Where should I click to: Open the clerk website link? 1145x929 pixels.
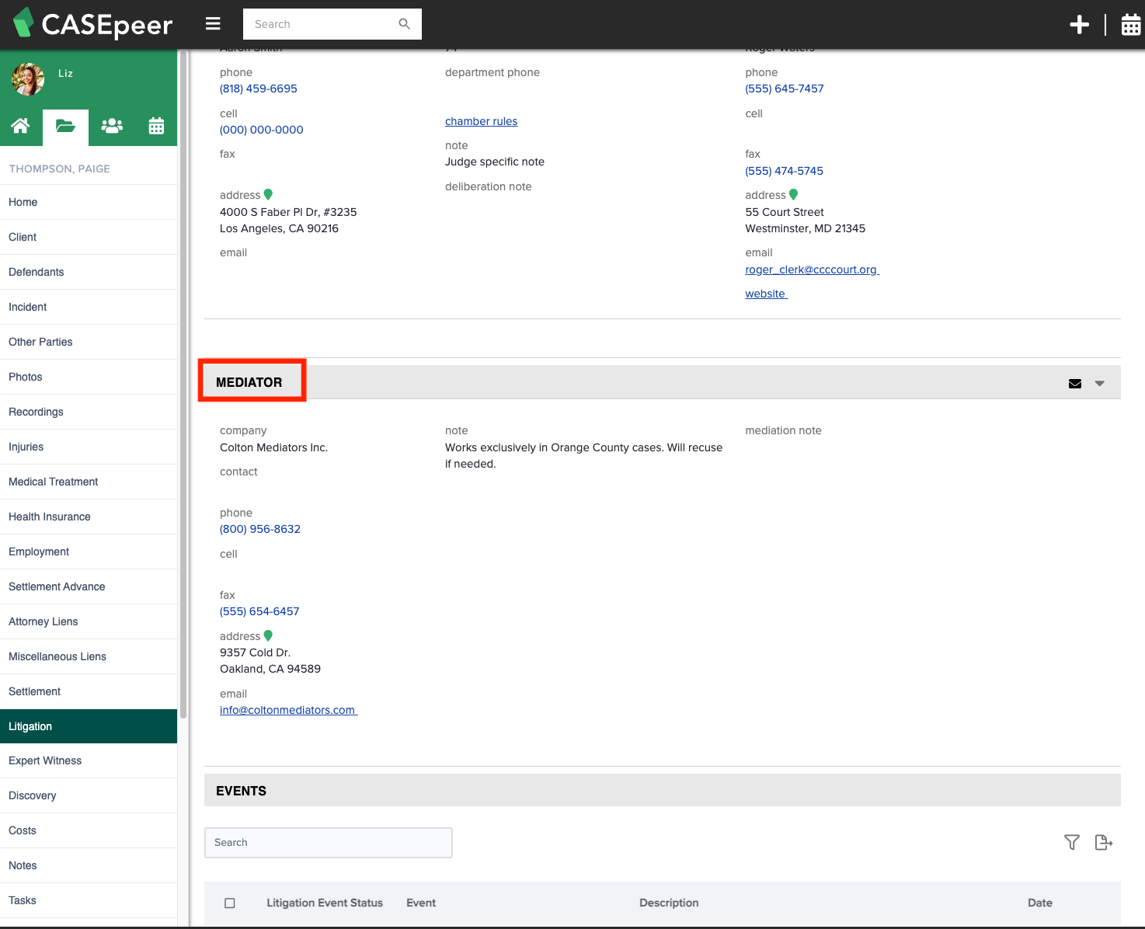pyautogui.click(x=766, y=294)
